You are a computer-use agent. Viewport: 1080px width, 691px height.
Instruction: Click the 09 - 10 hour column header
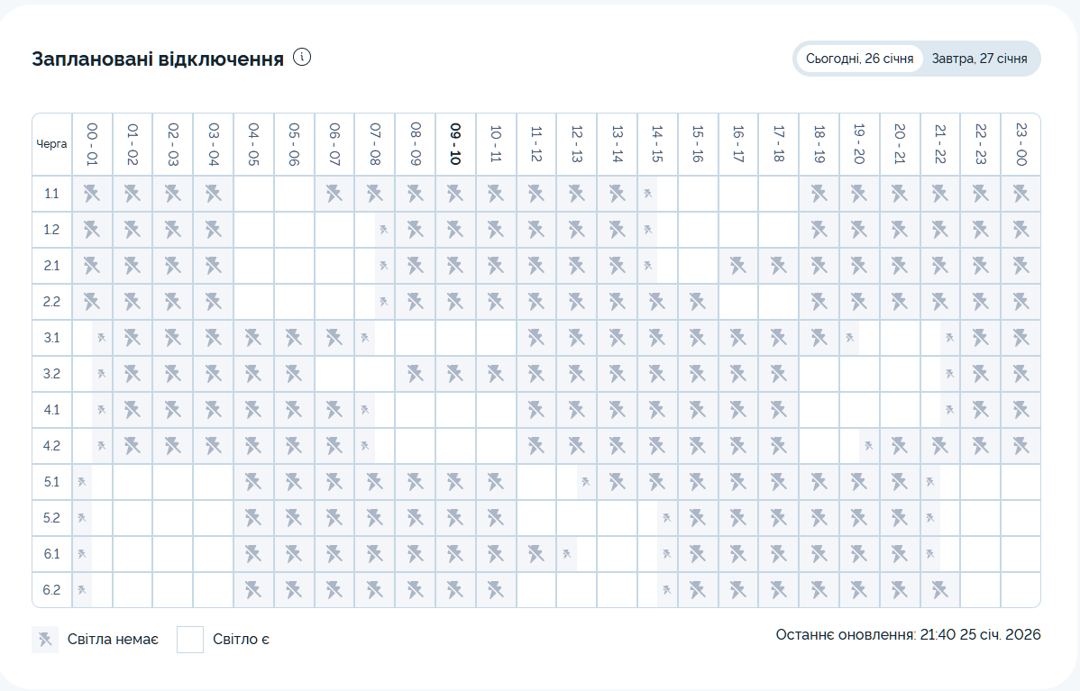coord(455,144)
